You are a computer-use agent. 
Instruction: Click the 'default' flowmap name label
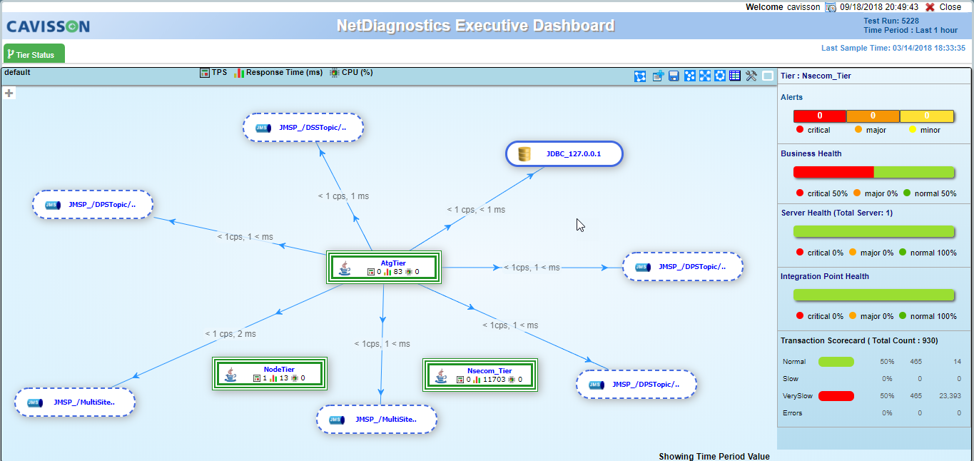tap(17, 72)
